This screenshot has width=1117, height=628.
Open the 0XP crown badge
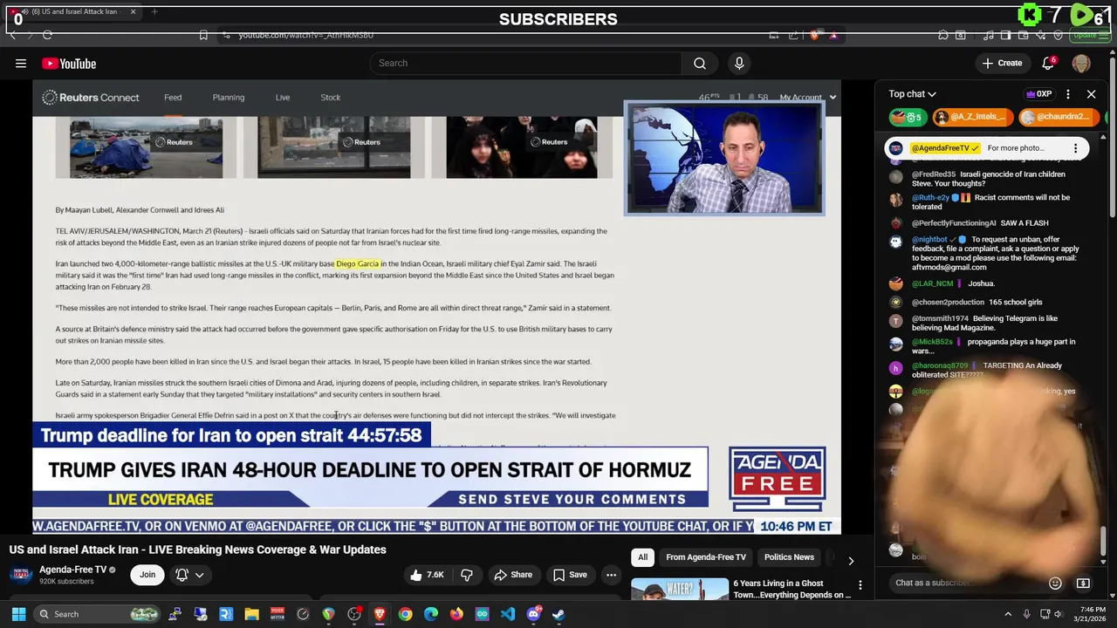[x=1038, y=94]
